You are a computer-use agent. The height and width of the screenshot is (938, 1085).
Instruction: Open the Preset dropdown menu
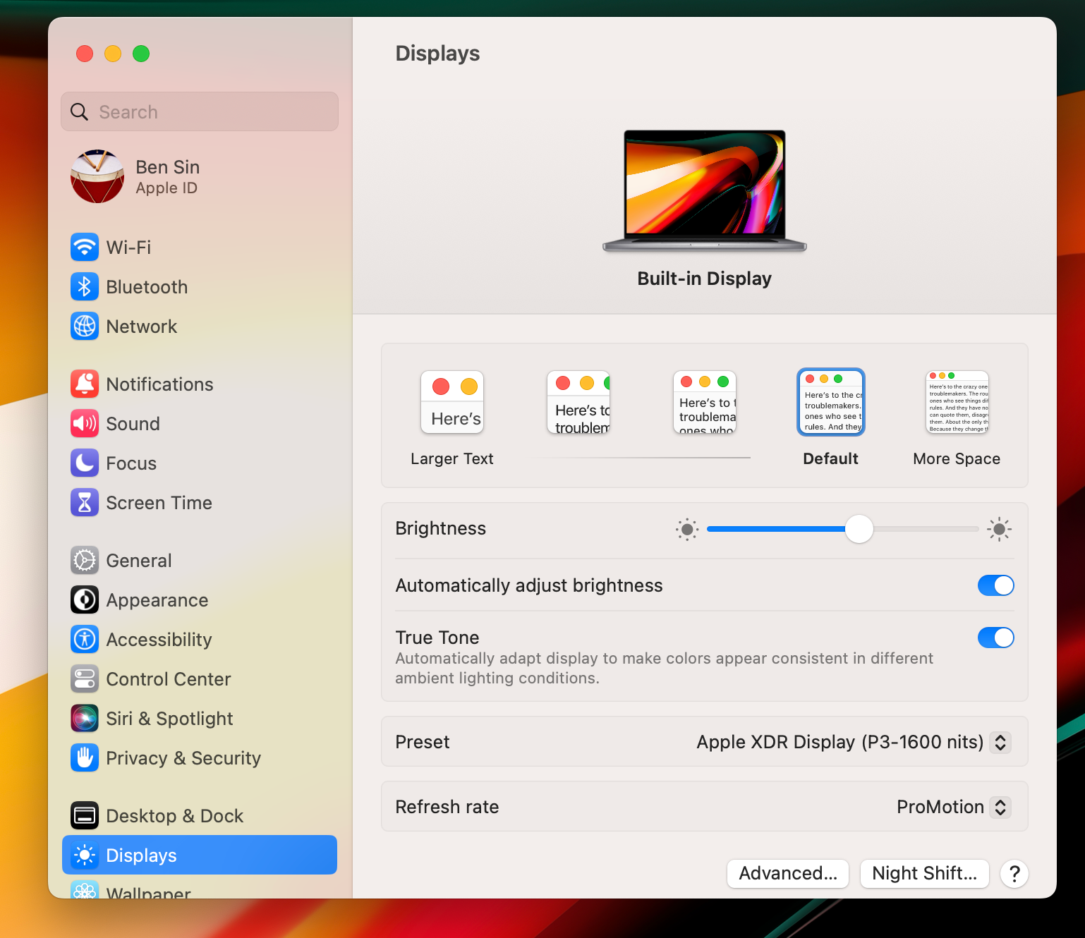coord(1000,742)
